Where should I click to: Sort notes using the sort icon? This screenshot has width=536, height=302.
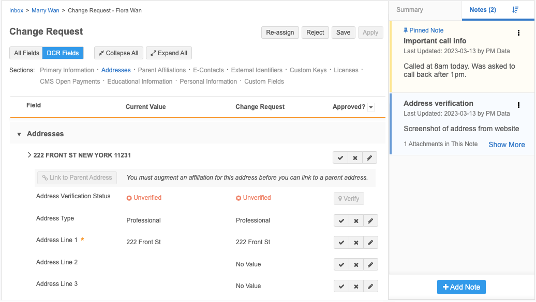pos(515,10)
